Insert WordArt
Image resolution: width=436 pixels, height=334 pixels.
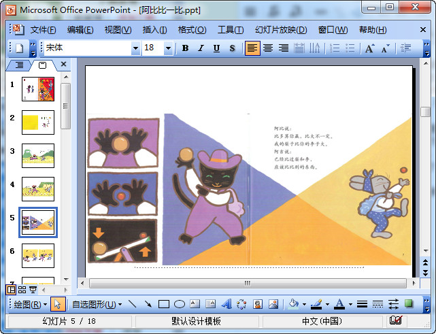227,304
